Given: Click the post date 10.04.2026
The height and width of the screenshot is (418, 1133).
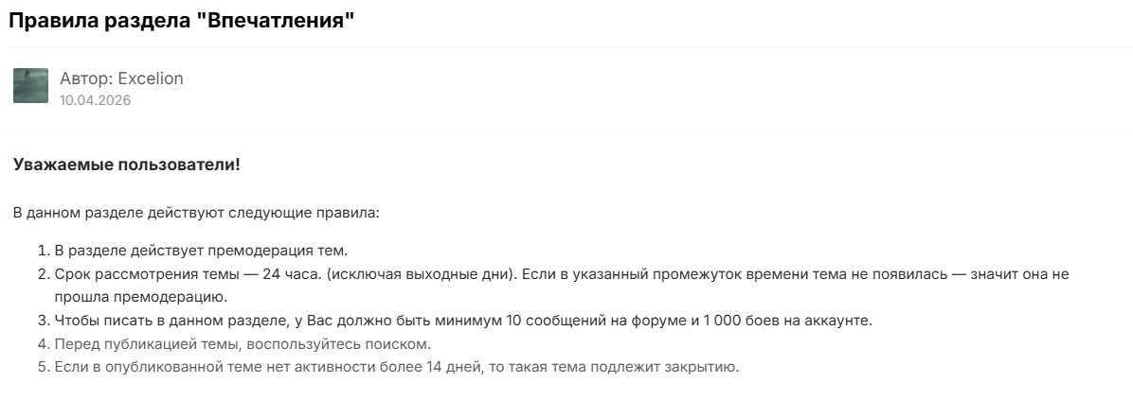Looking at the screenshot, I should (96, 100).
